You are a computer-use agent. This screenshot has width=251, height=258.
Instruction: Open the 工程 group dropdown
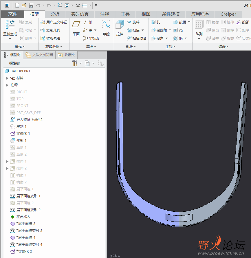171,47
